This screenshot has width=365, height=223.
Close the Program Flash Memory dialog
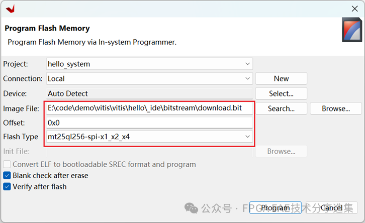355,9
